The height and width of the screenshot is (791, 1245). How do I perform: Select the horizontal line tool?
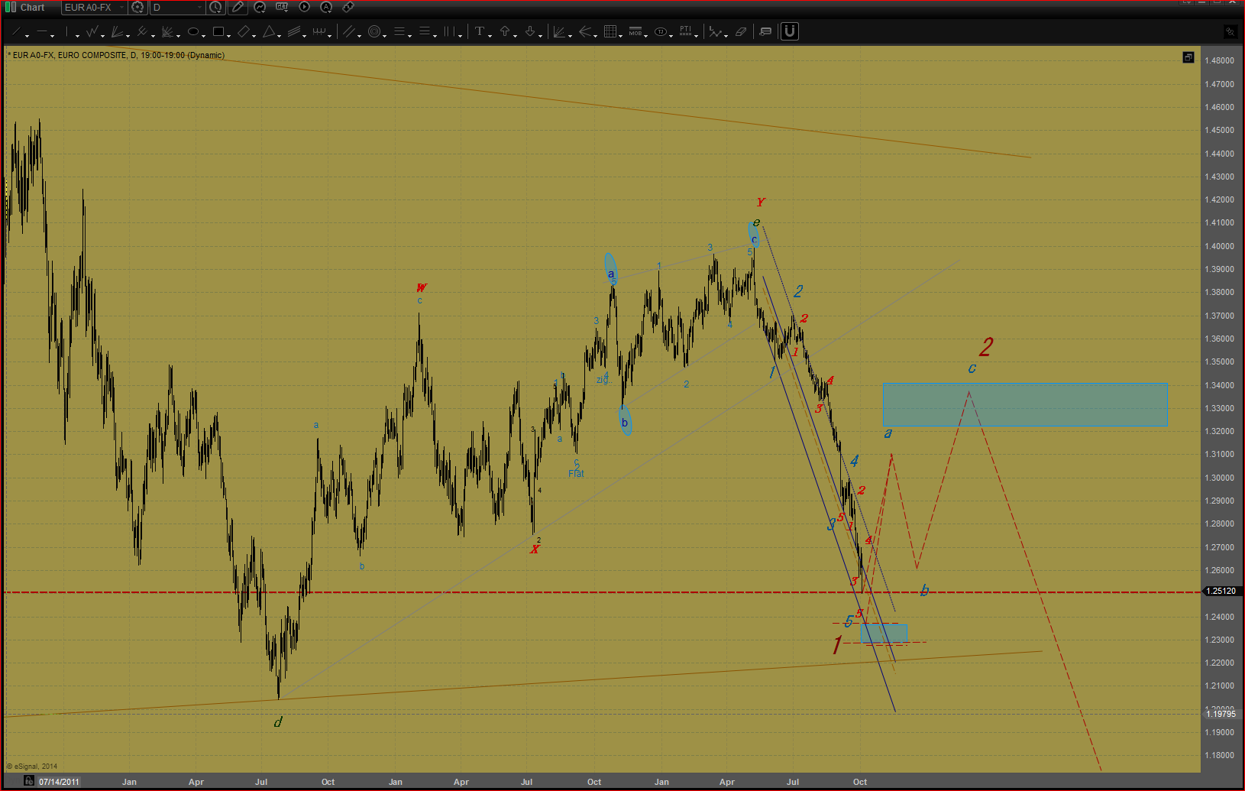click(42, 31)
